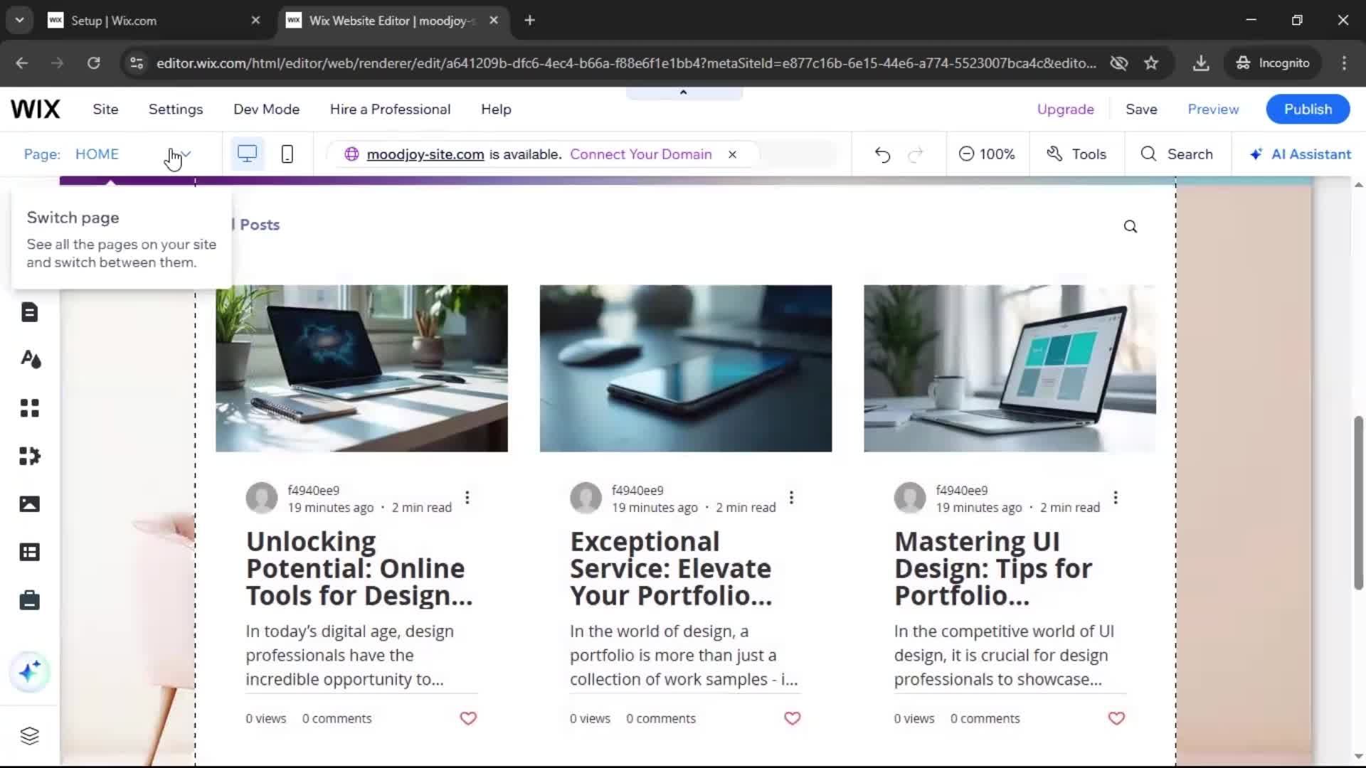Open the browser downloads icon

tap(1201, 63)
